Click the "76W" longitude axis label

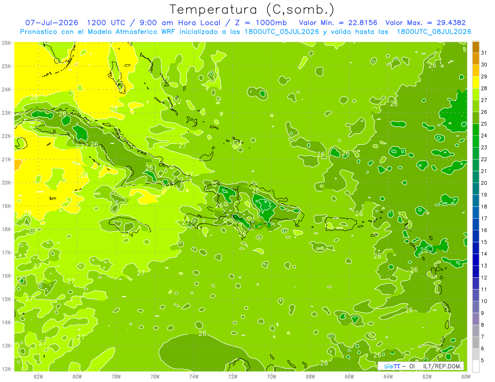[x=155, y=376]
